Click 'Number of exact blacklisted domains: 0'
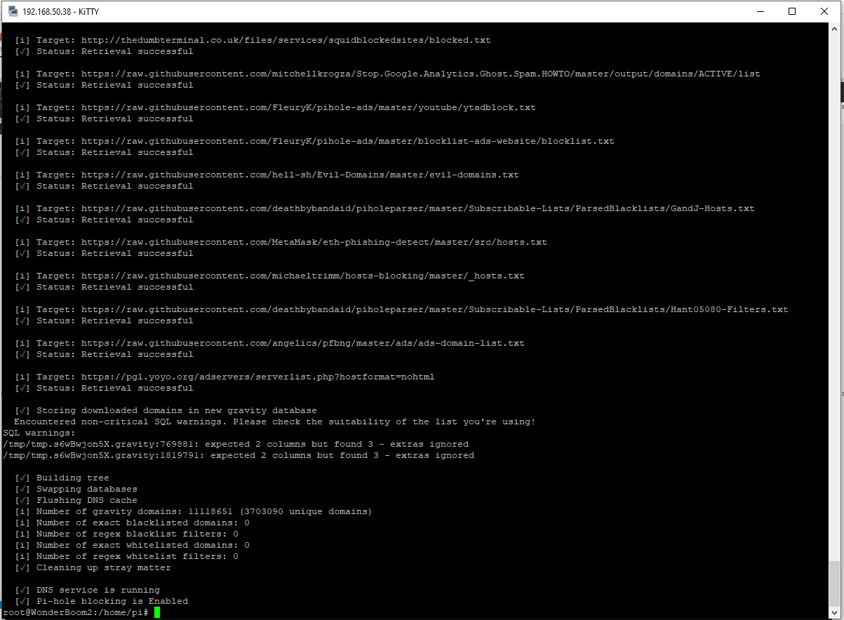The height and width of the screenshot is (620, 844). (142, 523)
